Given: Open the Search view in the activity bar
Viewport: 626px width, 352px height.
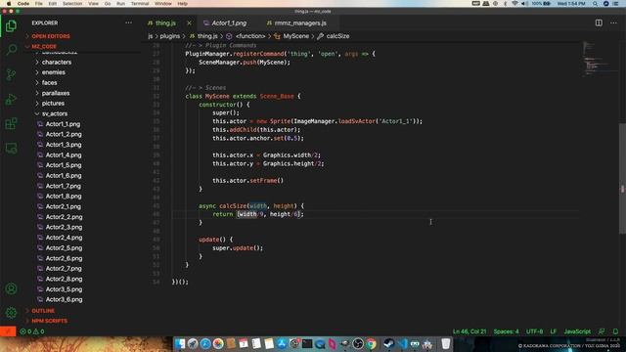Looking at the screenshot, I should pos(11,50).
